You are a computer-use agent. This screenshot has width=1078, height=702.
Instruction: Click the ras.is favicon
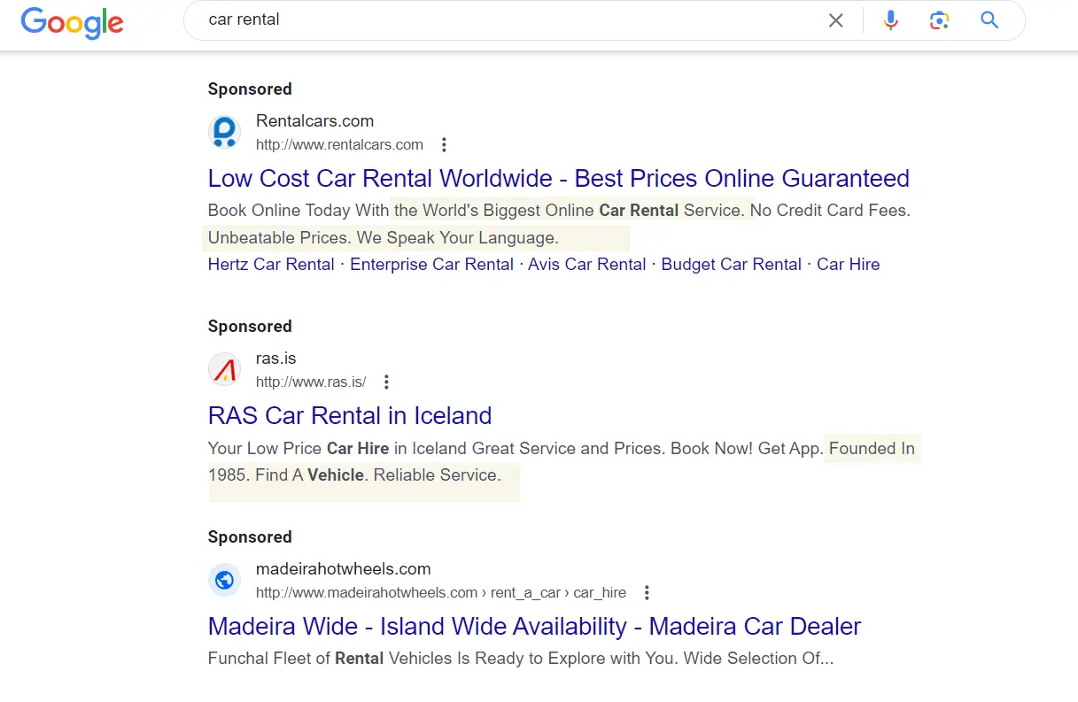[224, 369]
